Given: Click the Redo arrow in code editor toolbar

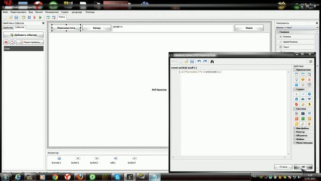Looking at the screenshot, I should coord(205,61).
